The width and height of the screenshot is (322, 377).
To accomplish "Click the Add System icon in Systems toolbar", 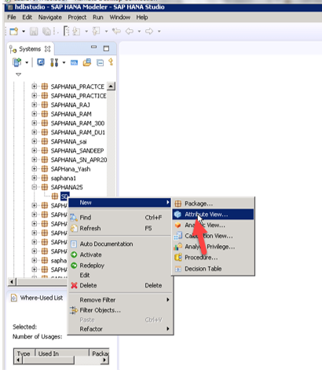I will coord(17,63).
